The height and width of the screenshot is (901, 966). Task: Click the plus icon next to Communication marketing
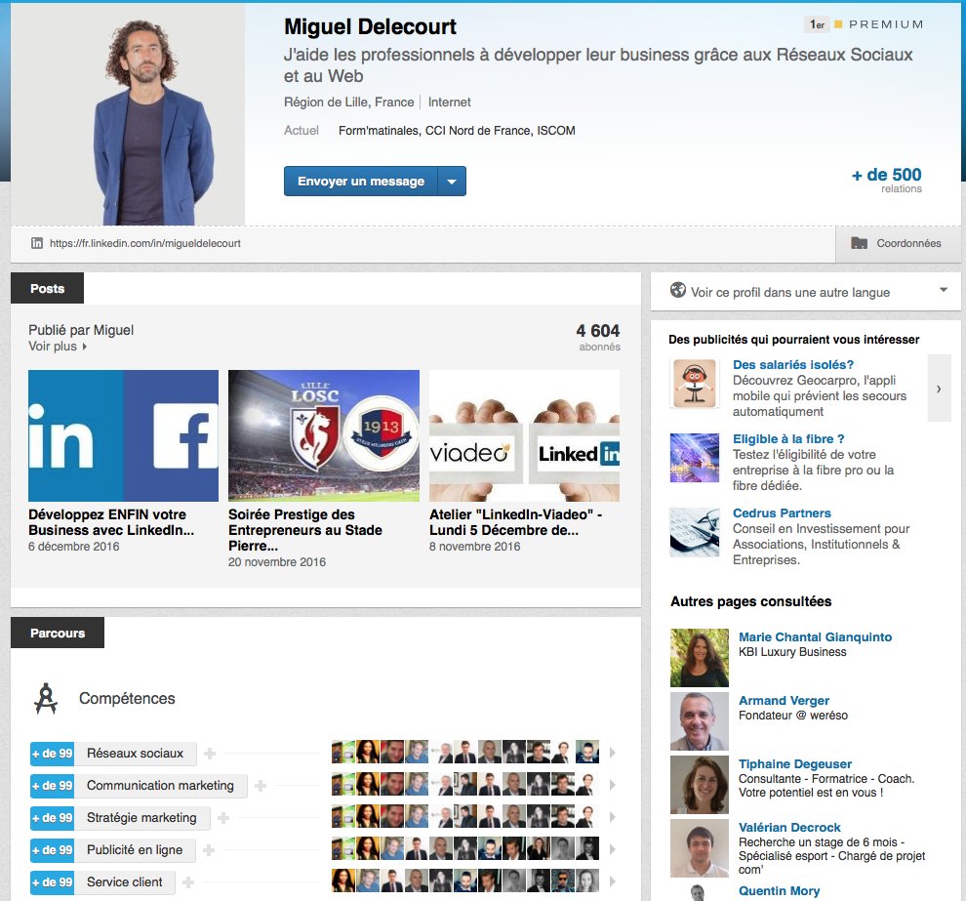(x=261, y=786)
